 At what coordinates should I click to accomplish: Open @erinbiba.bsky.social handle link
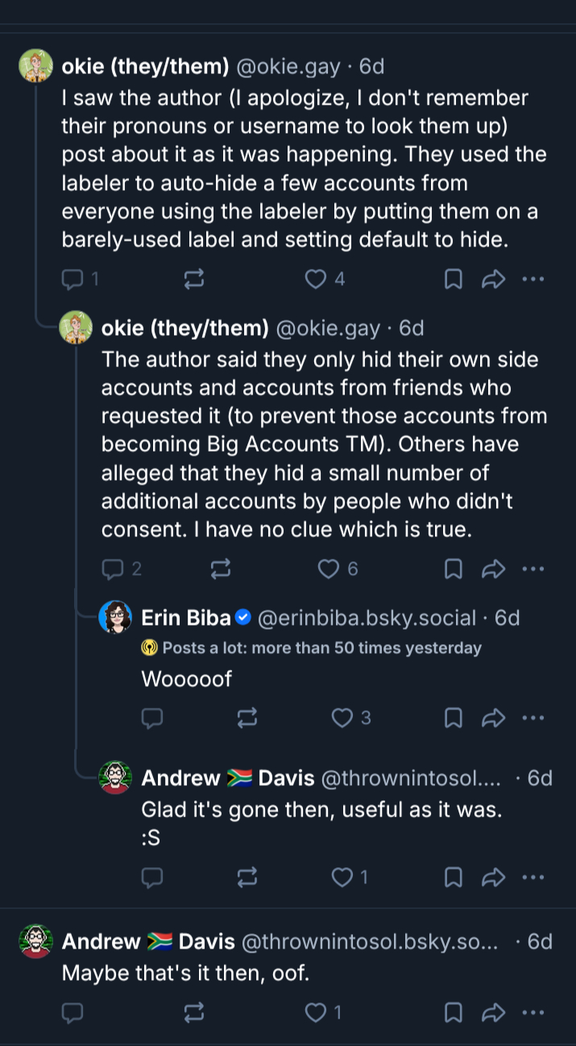367,618
